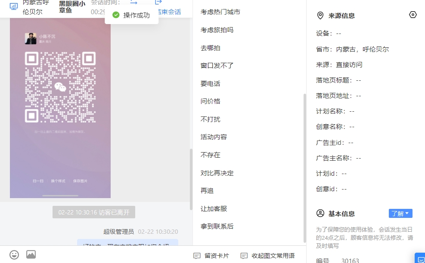Click the visitor name 黑眼圈小章鱼
Screen dimensions: 425x263
coord(72,7)
